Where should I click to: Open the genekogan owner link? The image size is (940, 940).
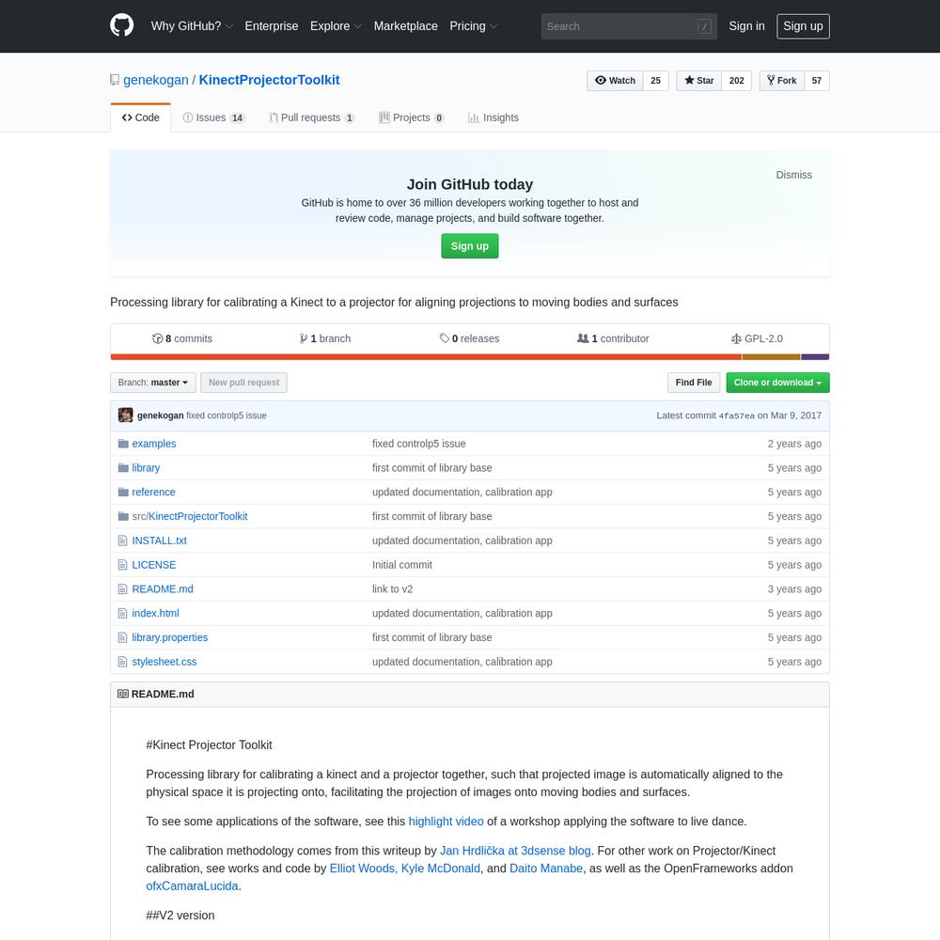[156, 80]
